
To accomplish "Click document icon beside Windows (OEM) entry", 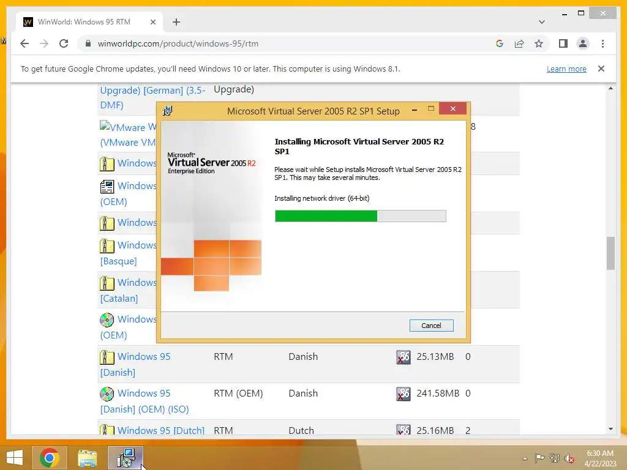I will [x=107, y=186].
